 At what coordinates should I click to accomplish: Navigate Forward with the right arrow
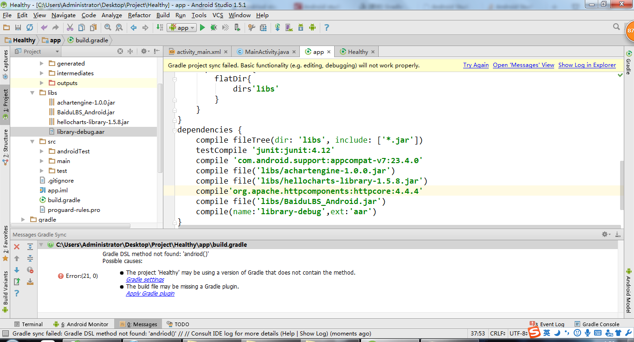coord(145,27)
